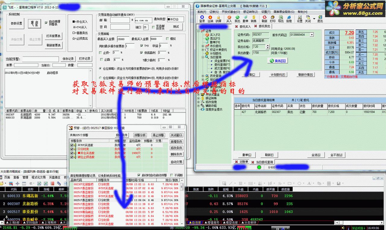This screenshot has width=386, height=230.
Task: Click the 刷新 refresh toolbar icon
Action: 264,19
